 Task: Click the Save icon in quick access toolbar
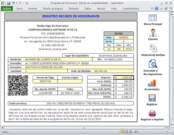coord(8,3)
